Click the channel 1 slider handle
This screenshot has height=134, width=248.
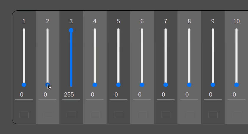pos(24,85)
